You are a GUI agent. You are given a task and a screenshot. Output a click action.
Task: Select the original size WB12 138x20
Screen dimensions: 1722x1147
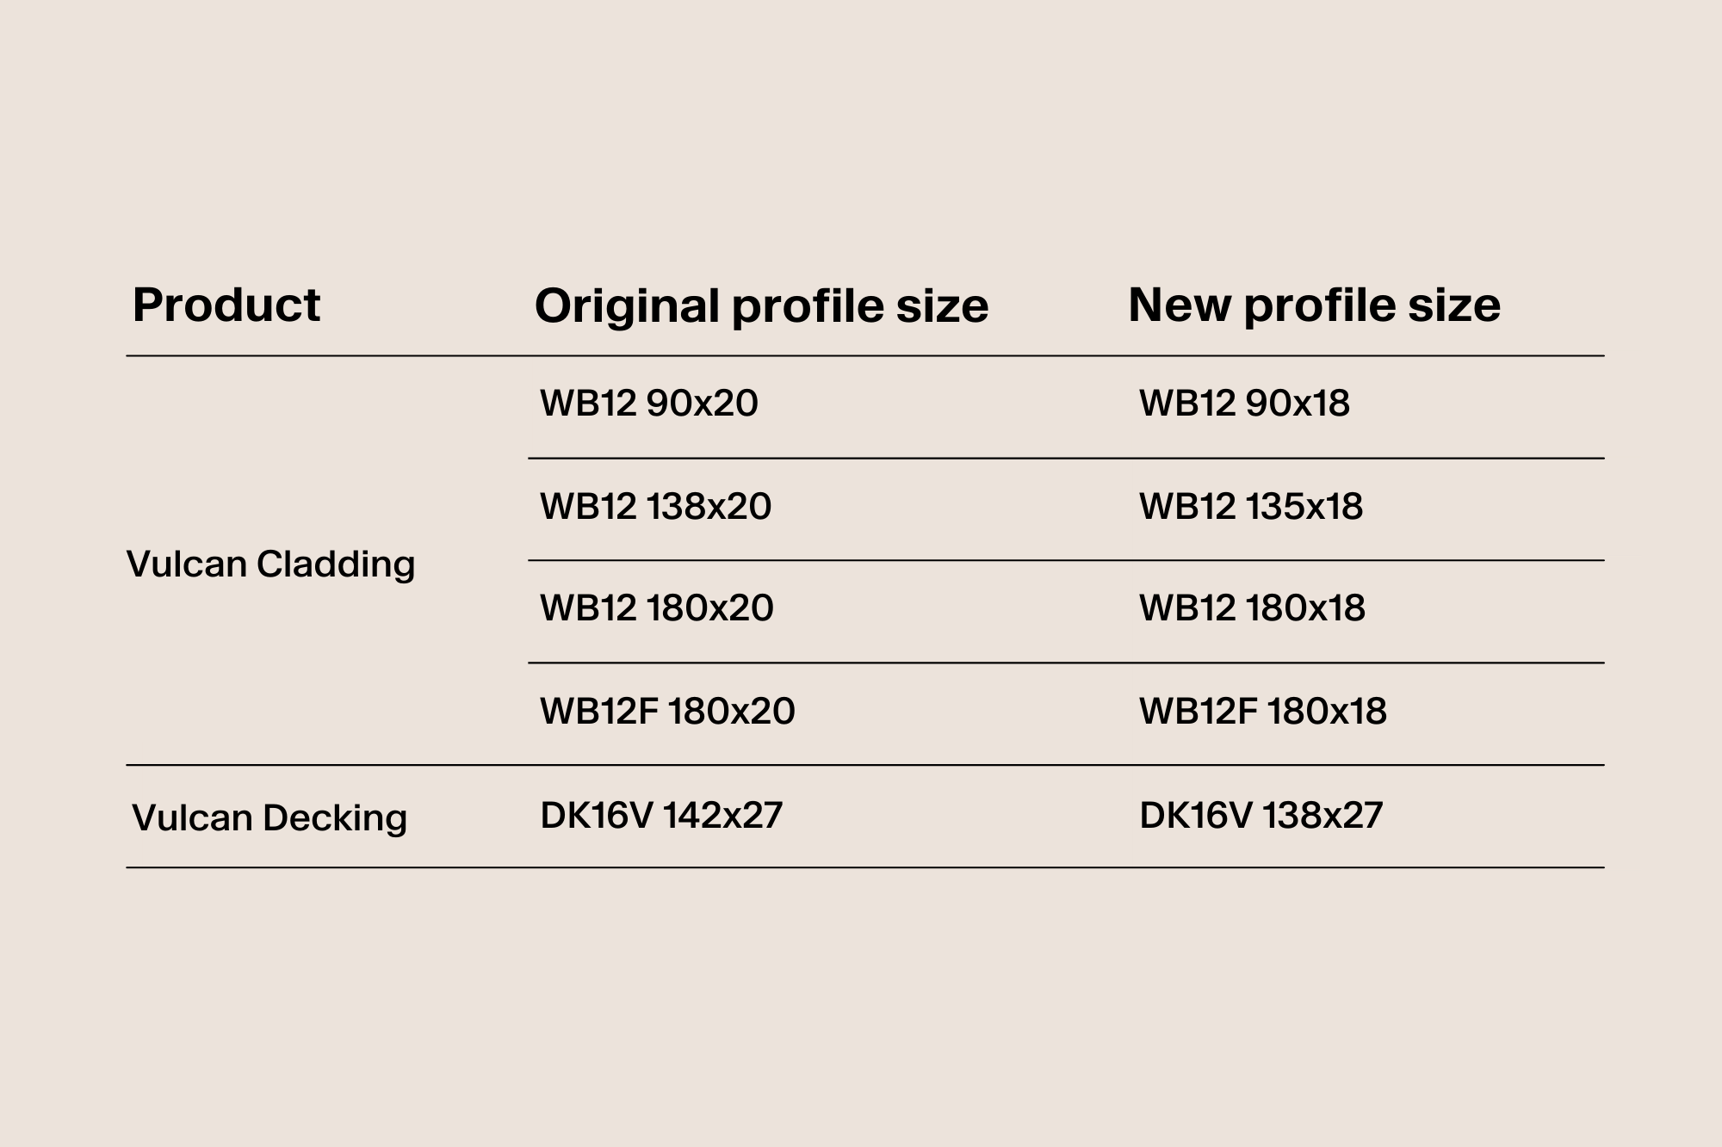click(655, 506)
